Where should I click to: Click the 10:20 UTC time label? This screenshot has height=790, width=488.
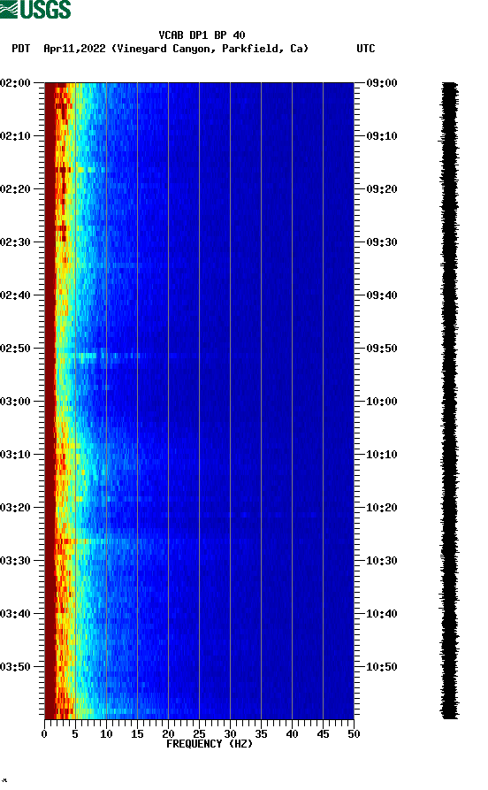click(x=382, y=508)
